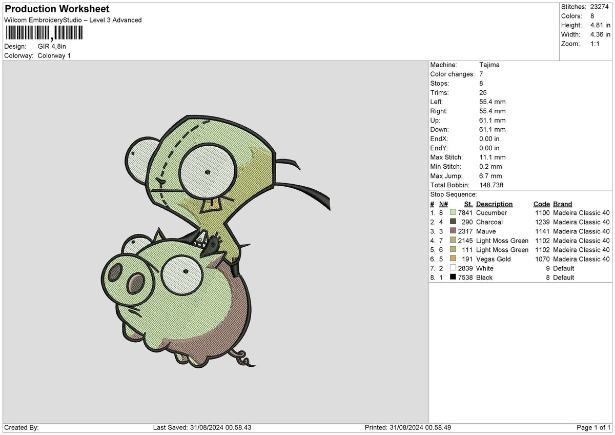Click the Charcoal description text
615x435 pixels.
tap(489, 222)
